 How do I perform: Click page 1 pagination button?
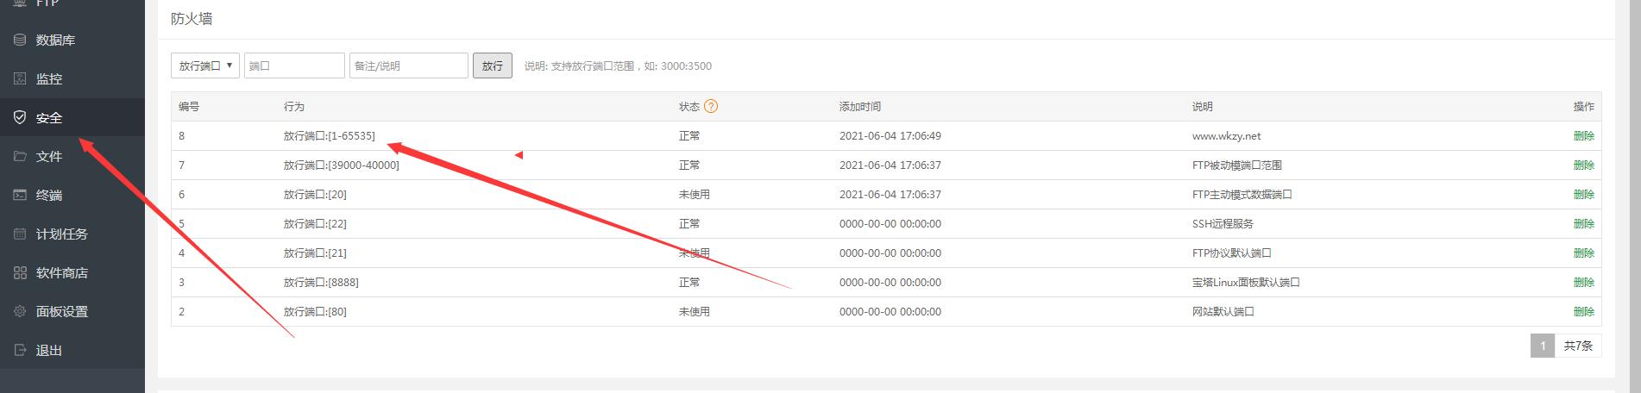[x=1542, y=346]
